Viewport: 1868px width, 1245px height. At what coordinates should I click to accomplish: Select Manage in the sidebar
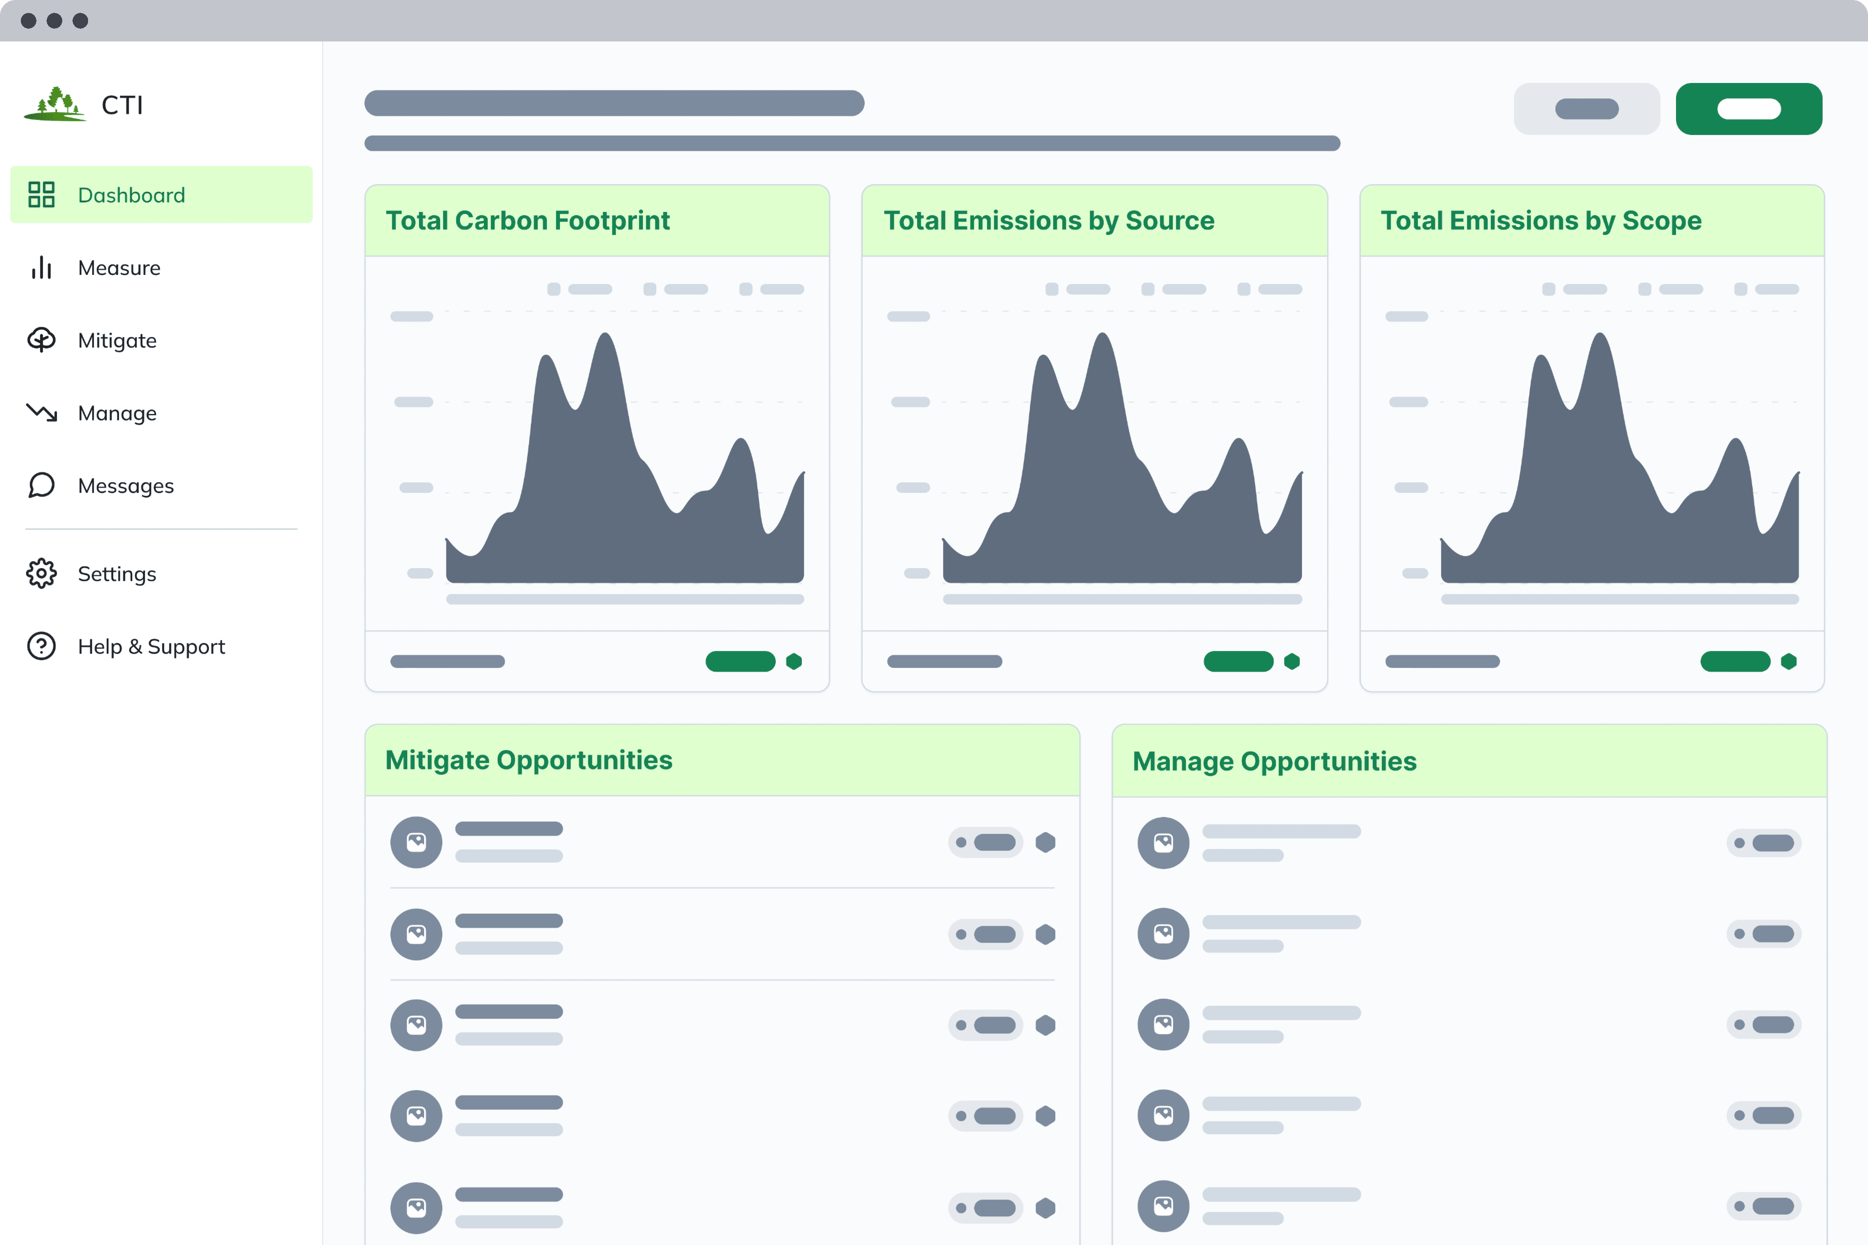click(x=117, y=413)
